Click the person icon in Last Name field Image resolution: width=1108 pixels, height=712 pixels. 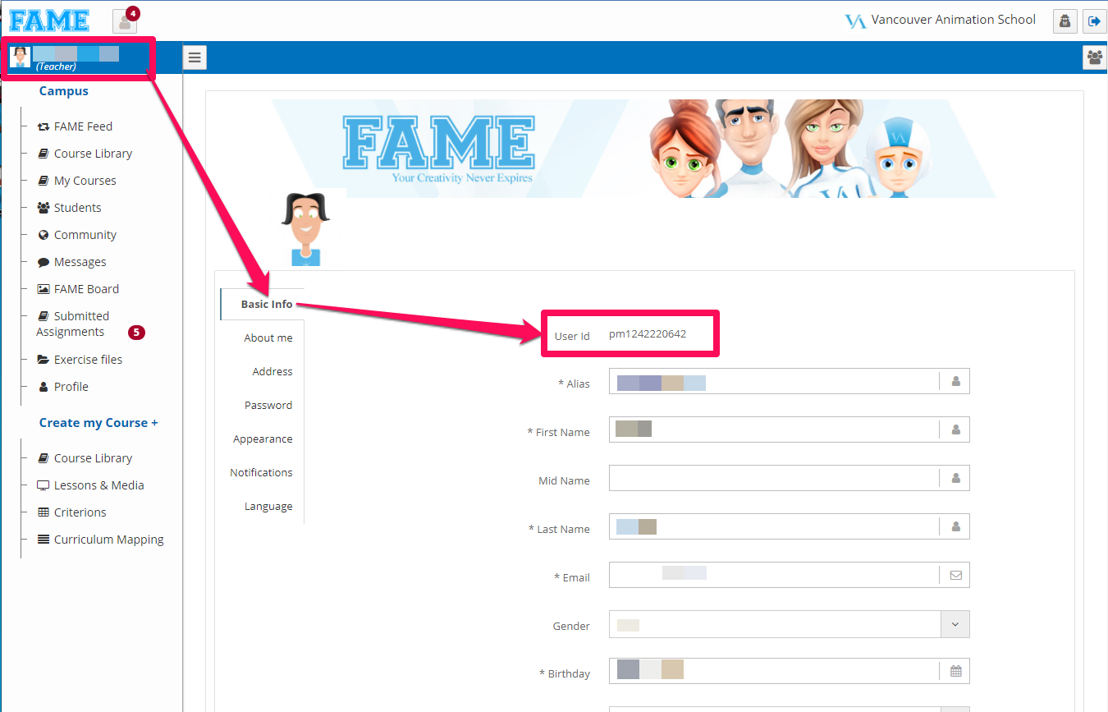(955, 526)
